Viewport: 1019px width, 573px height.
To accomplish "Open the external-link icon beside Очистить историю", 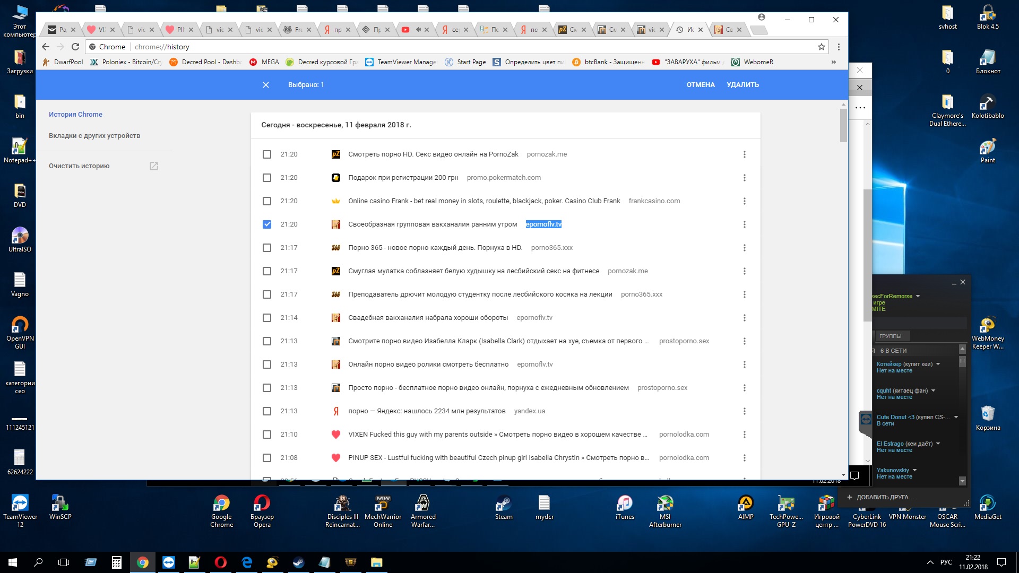I will pyautogui.click(x=154, y=166).
